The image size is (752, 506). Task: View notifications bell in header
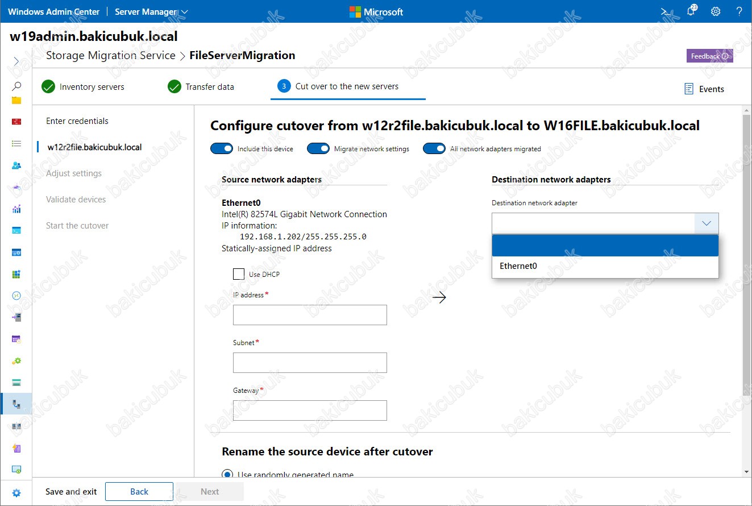point(691,11)
